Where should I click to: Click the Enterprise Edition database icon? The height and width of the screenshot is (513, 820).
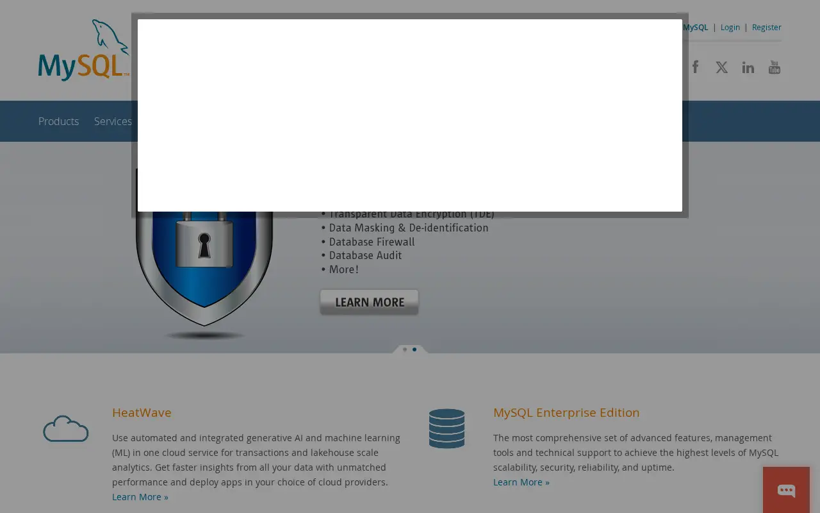coord(447,428)
